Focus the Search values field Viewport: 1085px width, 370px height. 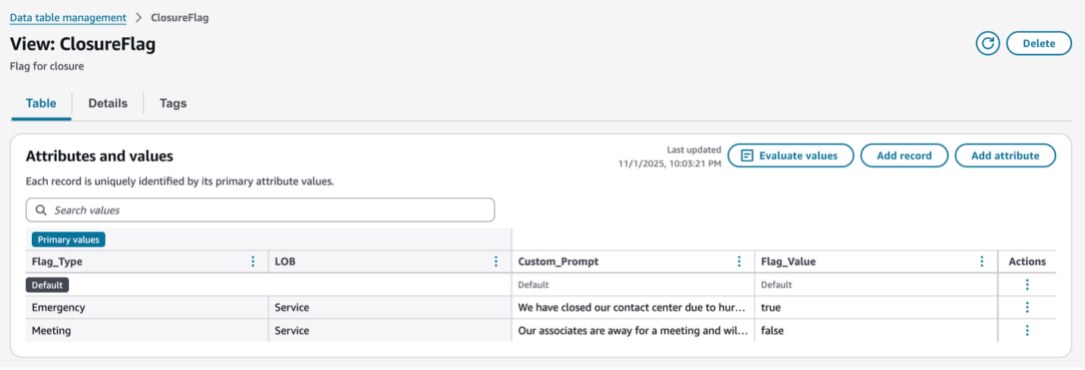260,210
